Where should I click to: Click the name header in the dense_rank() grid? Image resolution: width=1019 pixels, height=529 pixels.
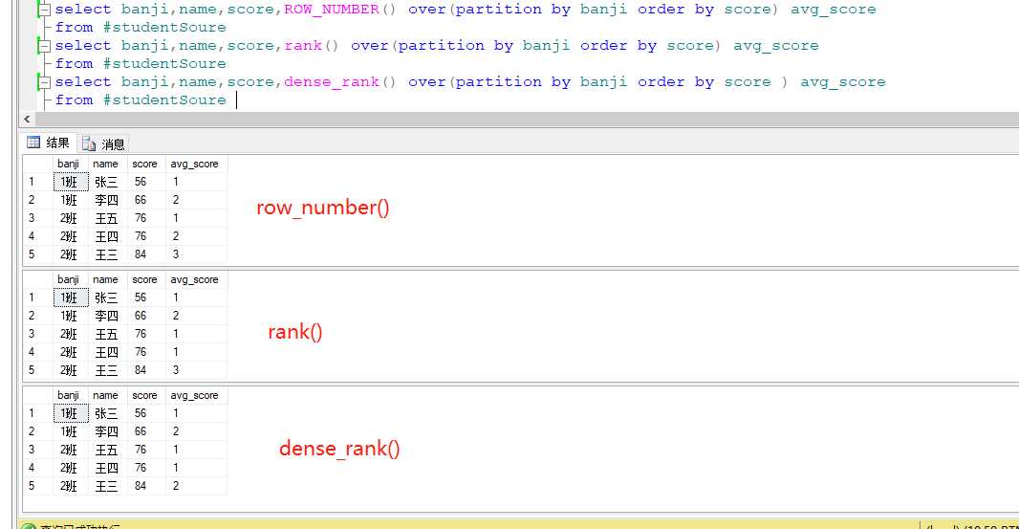(106, 395)
